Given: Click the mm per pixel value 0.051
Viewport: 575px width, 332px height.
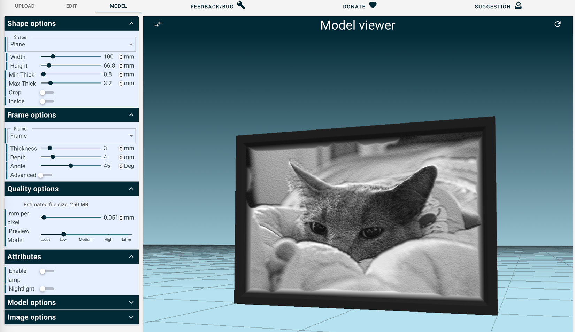Looking at the screenshot, I should 111,218.
